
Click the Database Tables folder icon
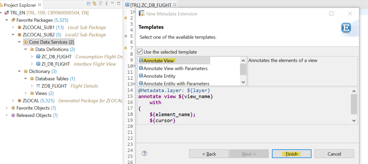point(32,79)
